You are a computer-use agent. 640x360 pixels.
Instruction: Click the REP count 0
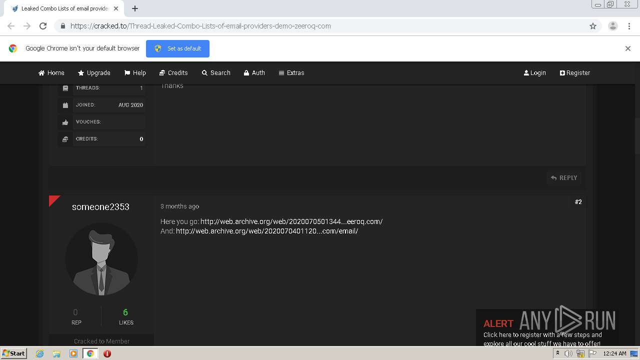[75, 312]
